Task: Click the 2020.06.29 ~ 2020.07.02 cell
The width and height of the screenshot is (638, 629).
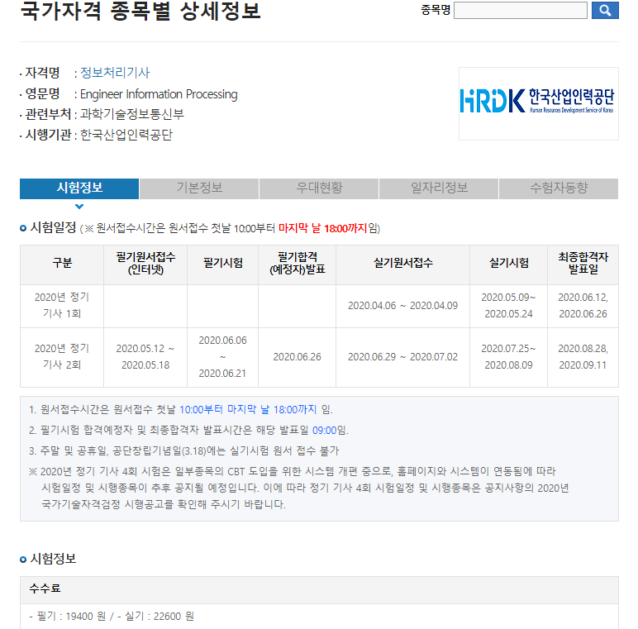Action: pos(402,357)
